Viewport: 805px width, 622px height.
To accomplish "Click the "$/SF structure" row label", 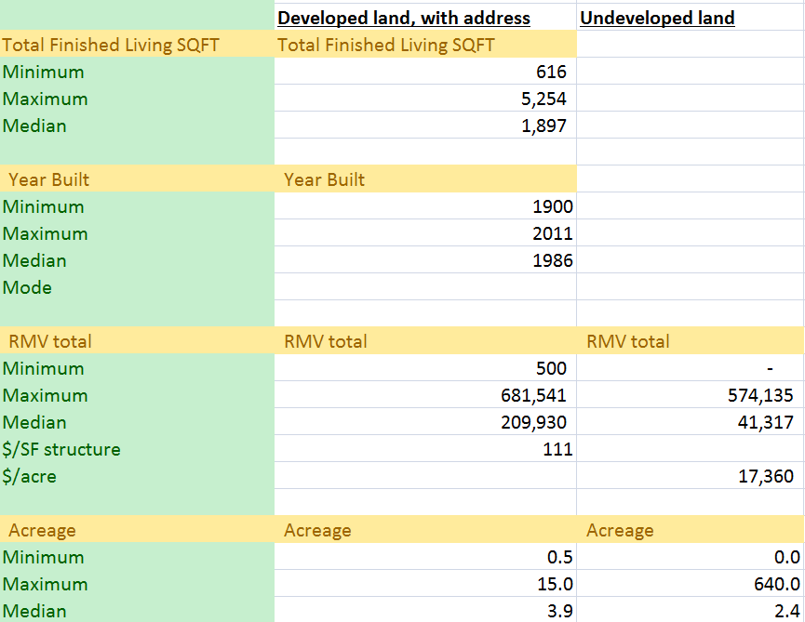I will pos(61,449).
